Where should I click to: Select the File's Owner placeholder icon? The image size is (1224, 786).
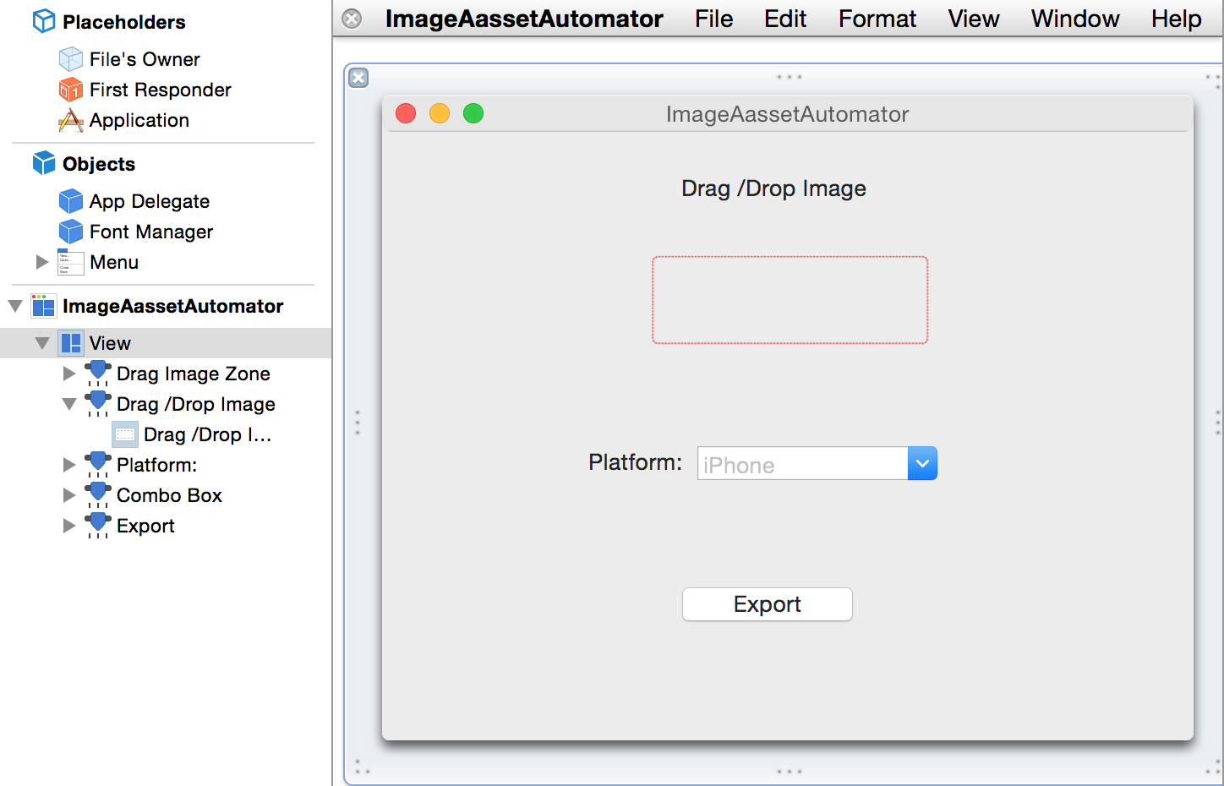69,58
